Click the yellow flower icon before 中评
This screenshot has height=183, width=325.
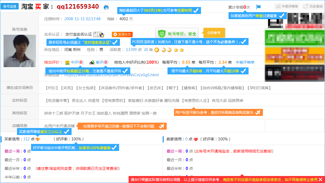[67, 63]
